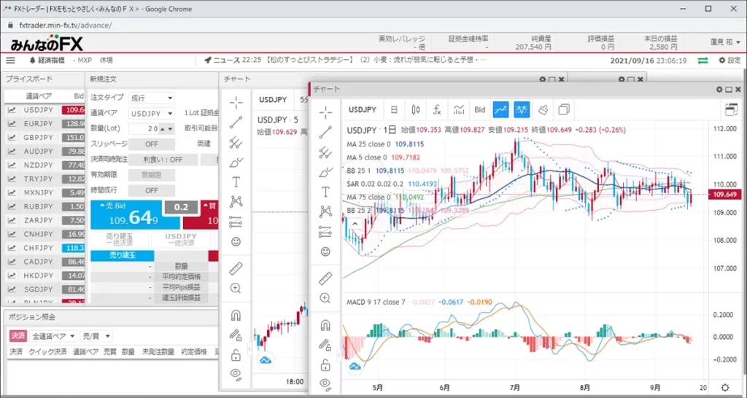This screenshot has height=398, width=747.
Task: Click 決済 button in position panel
Action: (18, 336)
